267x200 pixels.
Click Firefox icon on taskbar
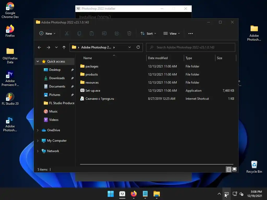click(x=134, y=194)
